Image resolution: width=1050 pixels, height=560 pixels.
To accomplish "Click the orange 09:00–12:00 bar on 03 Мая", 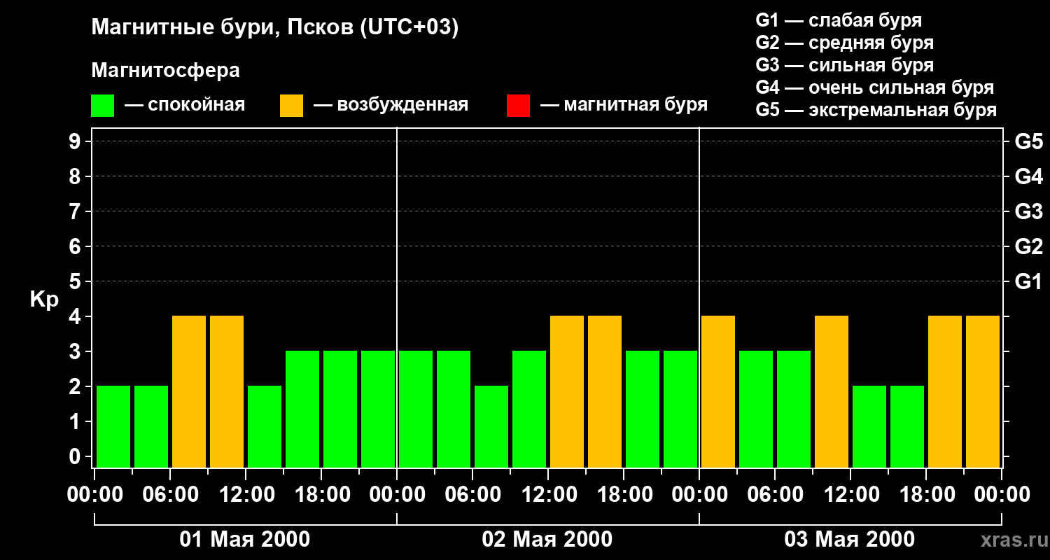I will click(832, 391).
